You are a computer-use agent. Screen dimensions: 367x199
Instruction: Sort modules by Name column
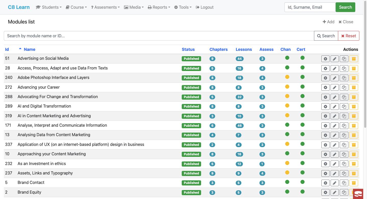30,49
